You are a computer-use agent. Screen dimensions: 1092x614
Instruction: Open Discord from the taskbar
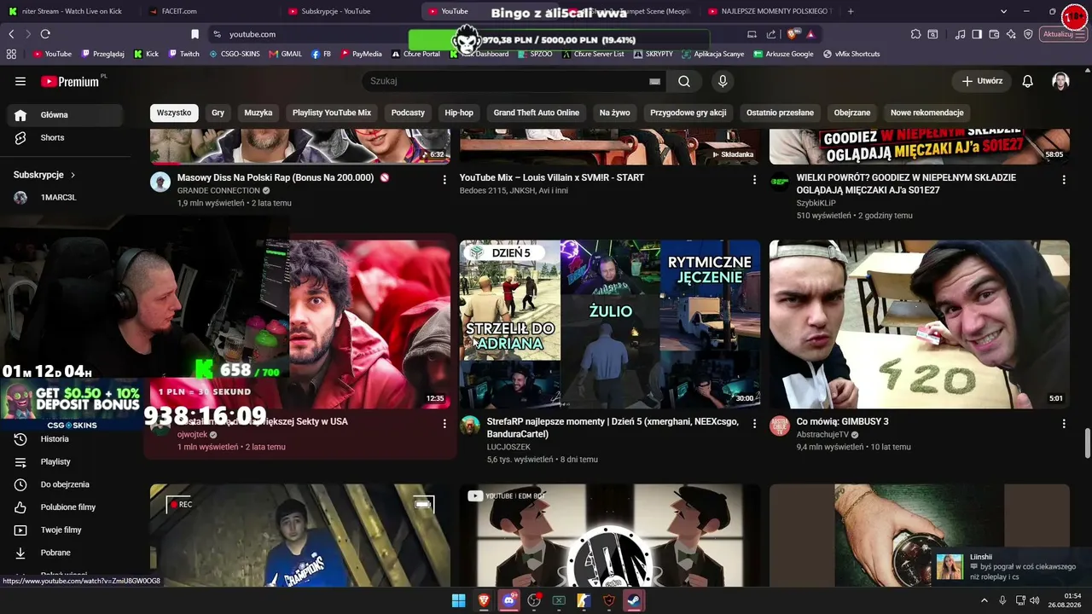(x=509, y=600)
